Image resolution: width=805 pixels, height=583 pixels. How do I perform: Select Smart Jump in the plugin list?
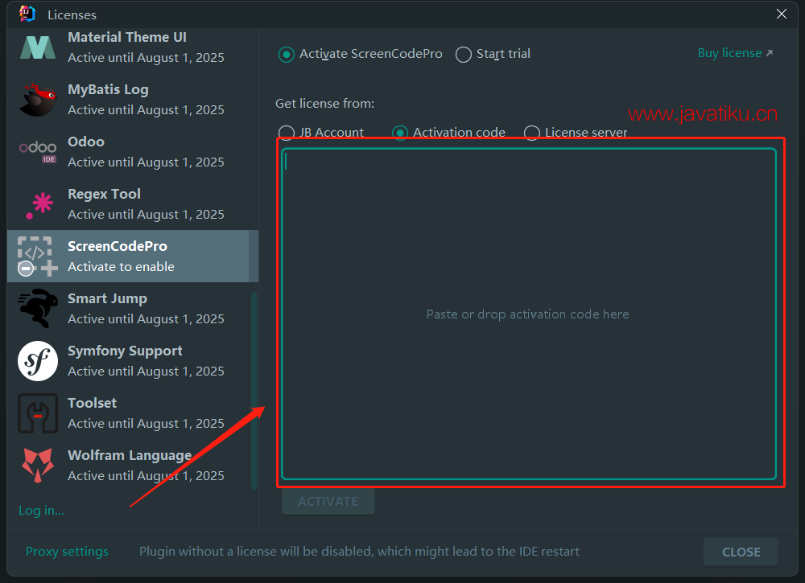click(x=133, y=308)
